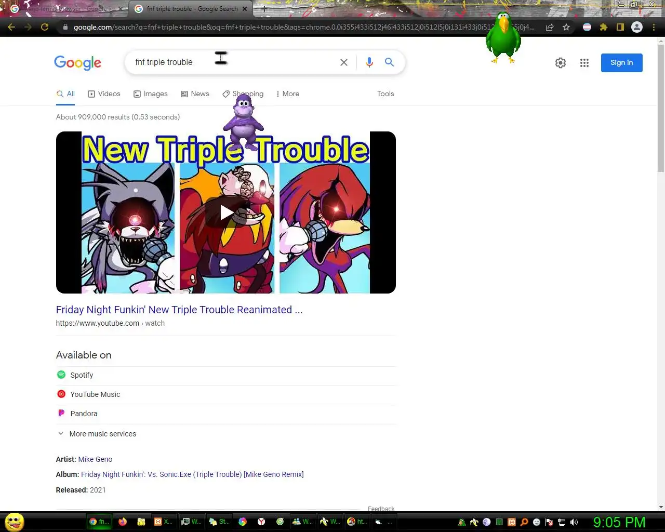Open the file folder taskbar icon
665x532 pixels.
pos(141,522)
